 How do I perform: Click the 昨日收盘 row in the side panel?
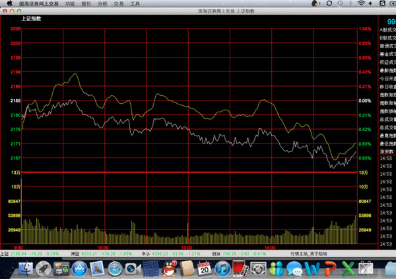387,87
